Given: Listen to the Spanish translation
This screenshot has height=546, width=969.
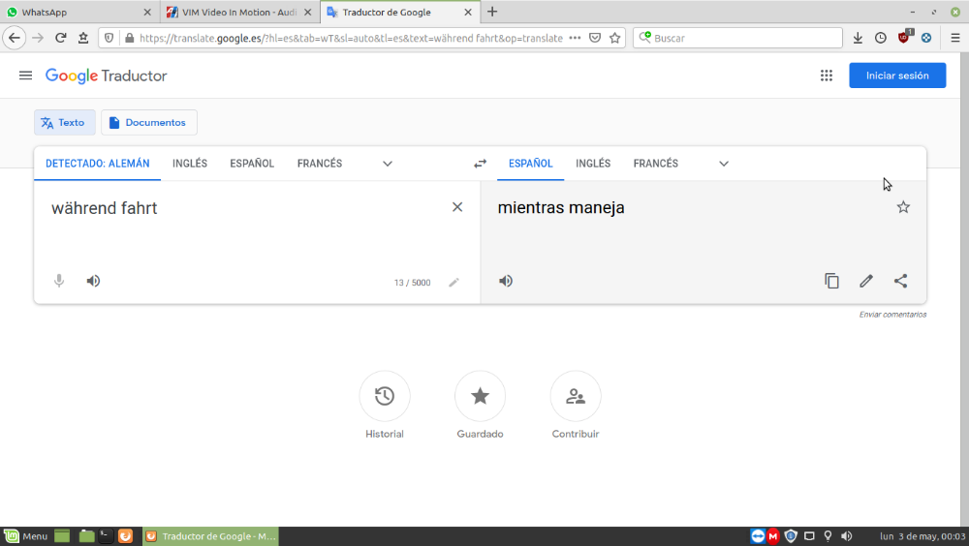Looking at the screenshot, I should pyautogui.click(x=506, y=281).
